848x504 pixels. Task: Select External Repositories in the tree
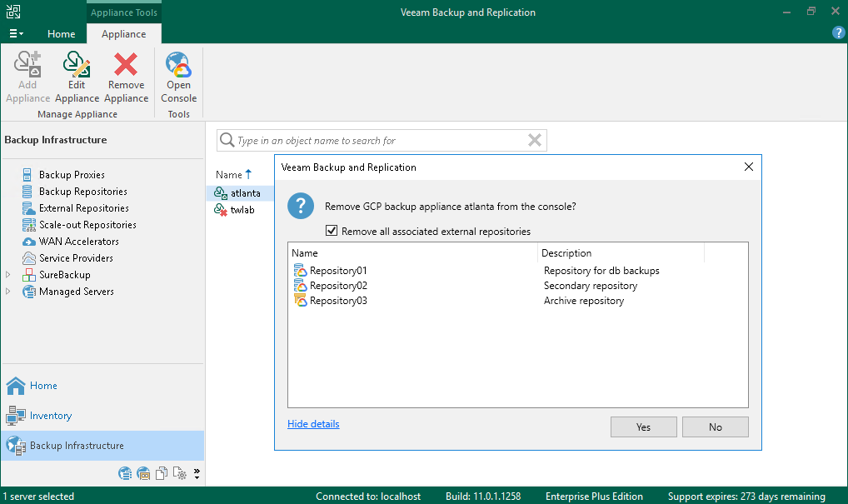click(84, 208)
